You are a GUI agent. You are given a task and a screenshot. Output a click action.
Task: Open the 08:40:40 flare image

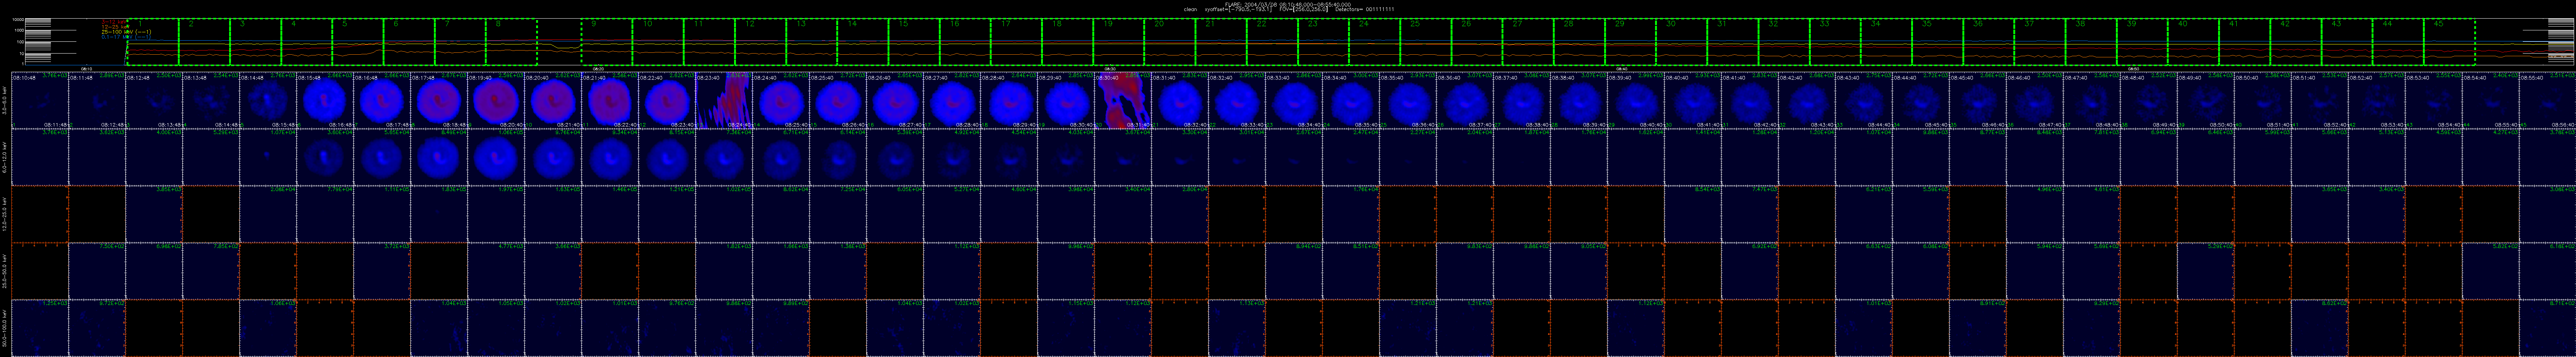tap(1693, 100)
